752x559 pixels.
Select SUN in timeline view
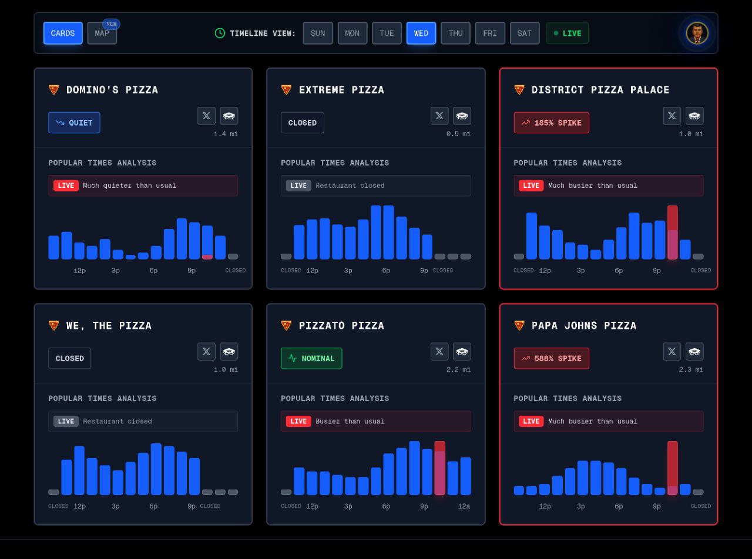coord(318,33)
